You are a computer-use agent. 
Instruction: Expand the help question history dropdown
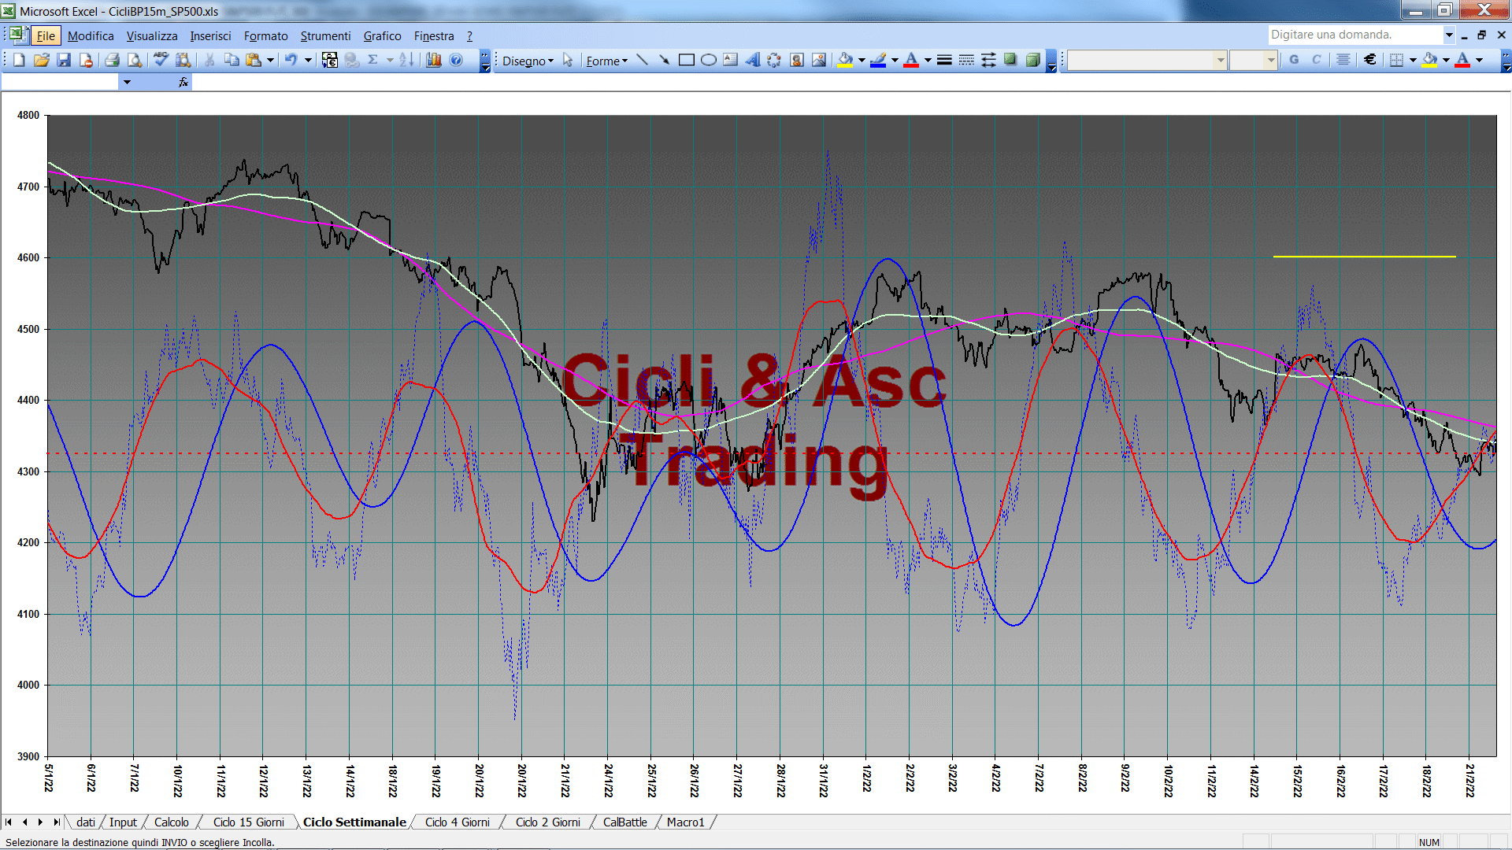pyautogui.click(x=1448, y=35)
